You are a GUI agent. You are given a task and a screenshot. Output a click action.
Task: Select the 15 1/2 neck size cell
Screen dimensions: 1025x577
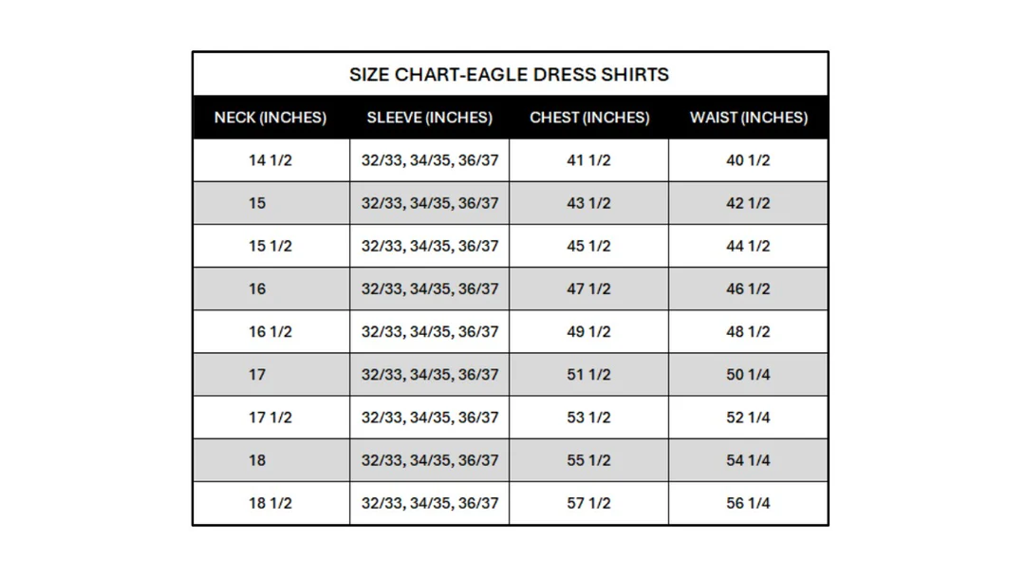pyautogui.click(x=270, y=246)
